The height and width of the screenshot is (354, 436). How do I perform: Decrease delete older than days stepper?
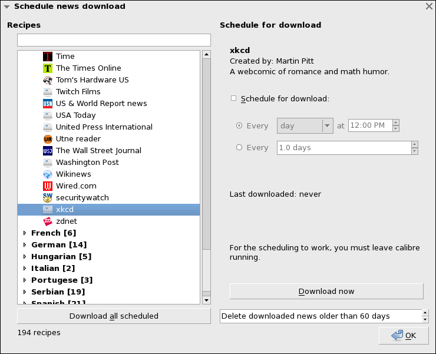point(425,320)
